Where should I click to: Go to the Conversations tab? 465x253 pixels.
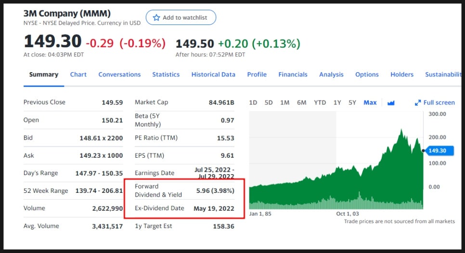point(119,75)
